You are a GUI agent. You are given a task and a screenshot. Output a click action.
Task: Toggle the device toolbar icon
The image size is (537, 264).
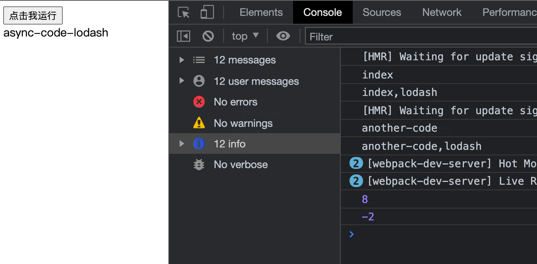pos(207,13)
